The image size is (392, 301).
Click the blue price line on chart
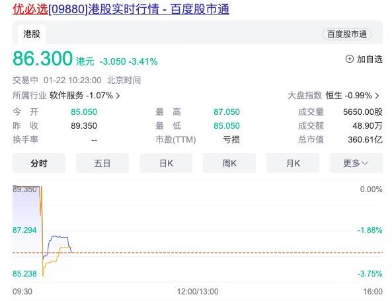click(x=59, y=236)
